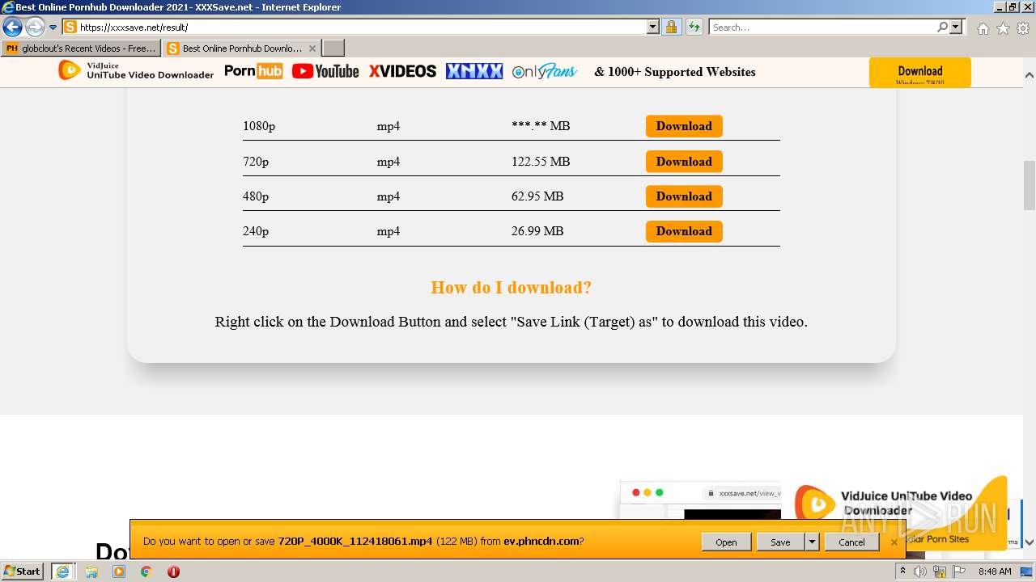Open the recent pages dropdown arrow
The height and width of the screenshot is (582, 1036).
53,27
